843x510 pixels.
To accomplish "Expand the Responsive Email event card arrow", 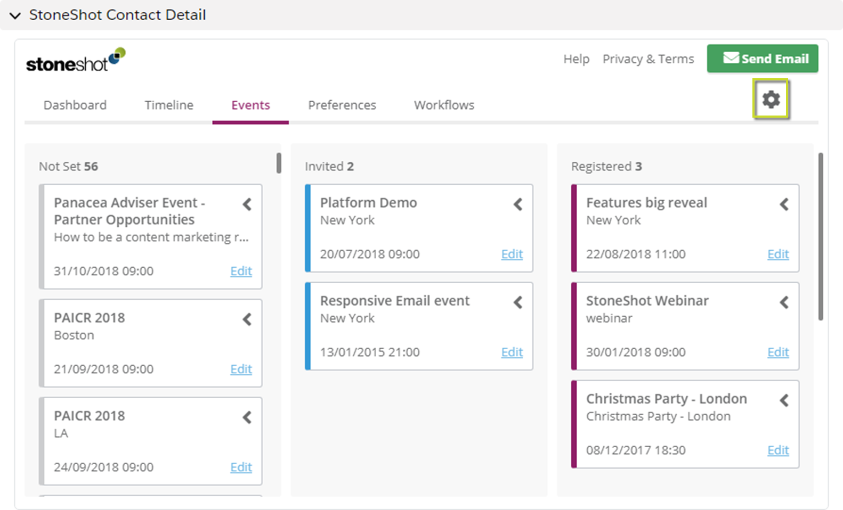I will pos(518,302).
